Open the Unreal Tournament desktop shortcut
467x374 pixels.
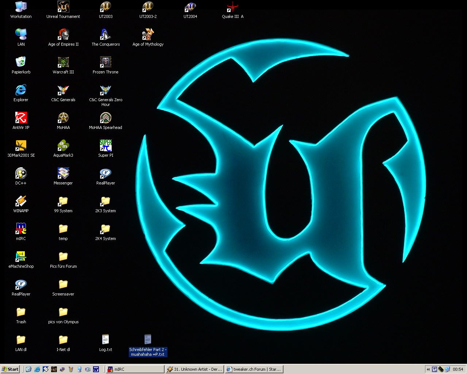(x=63, y=7)
